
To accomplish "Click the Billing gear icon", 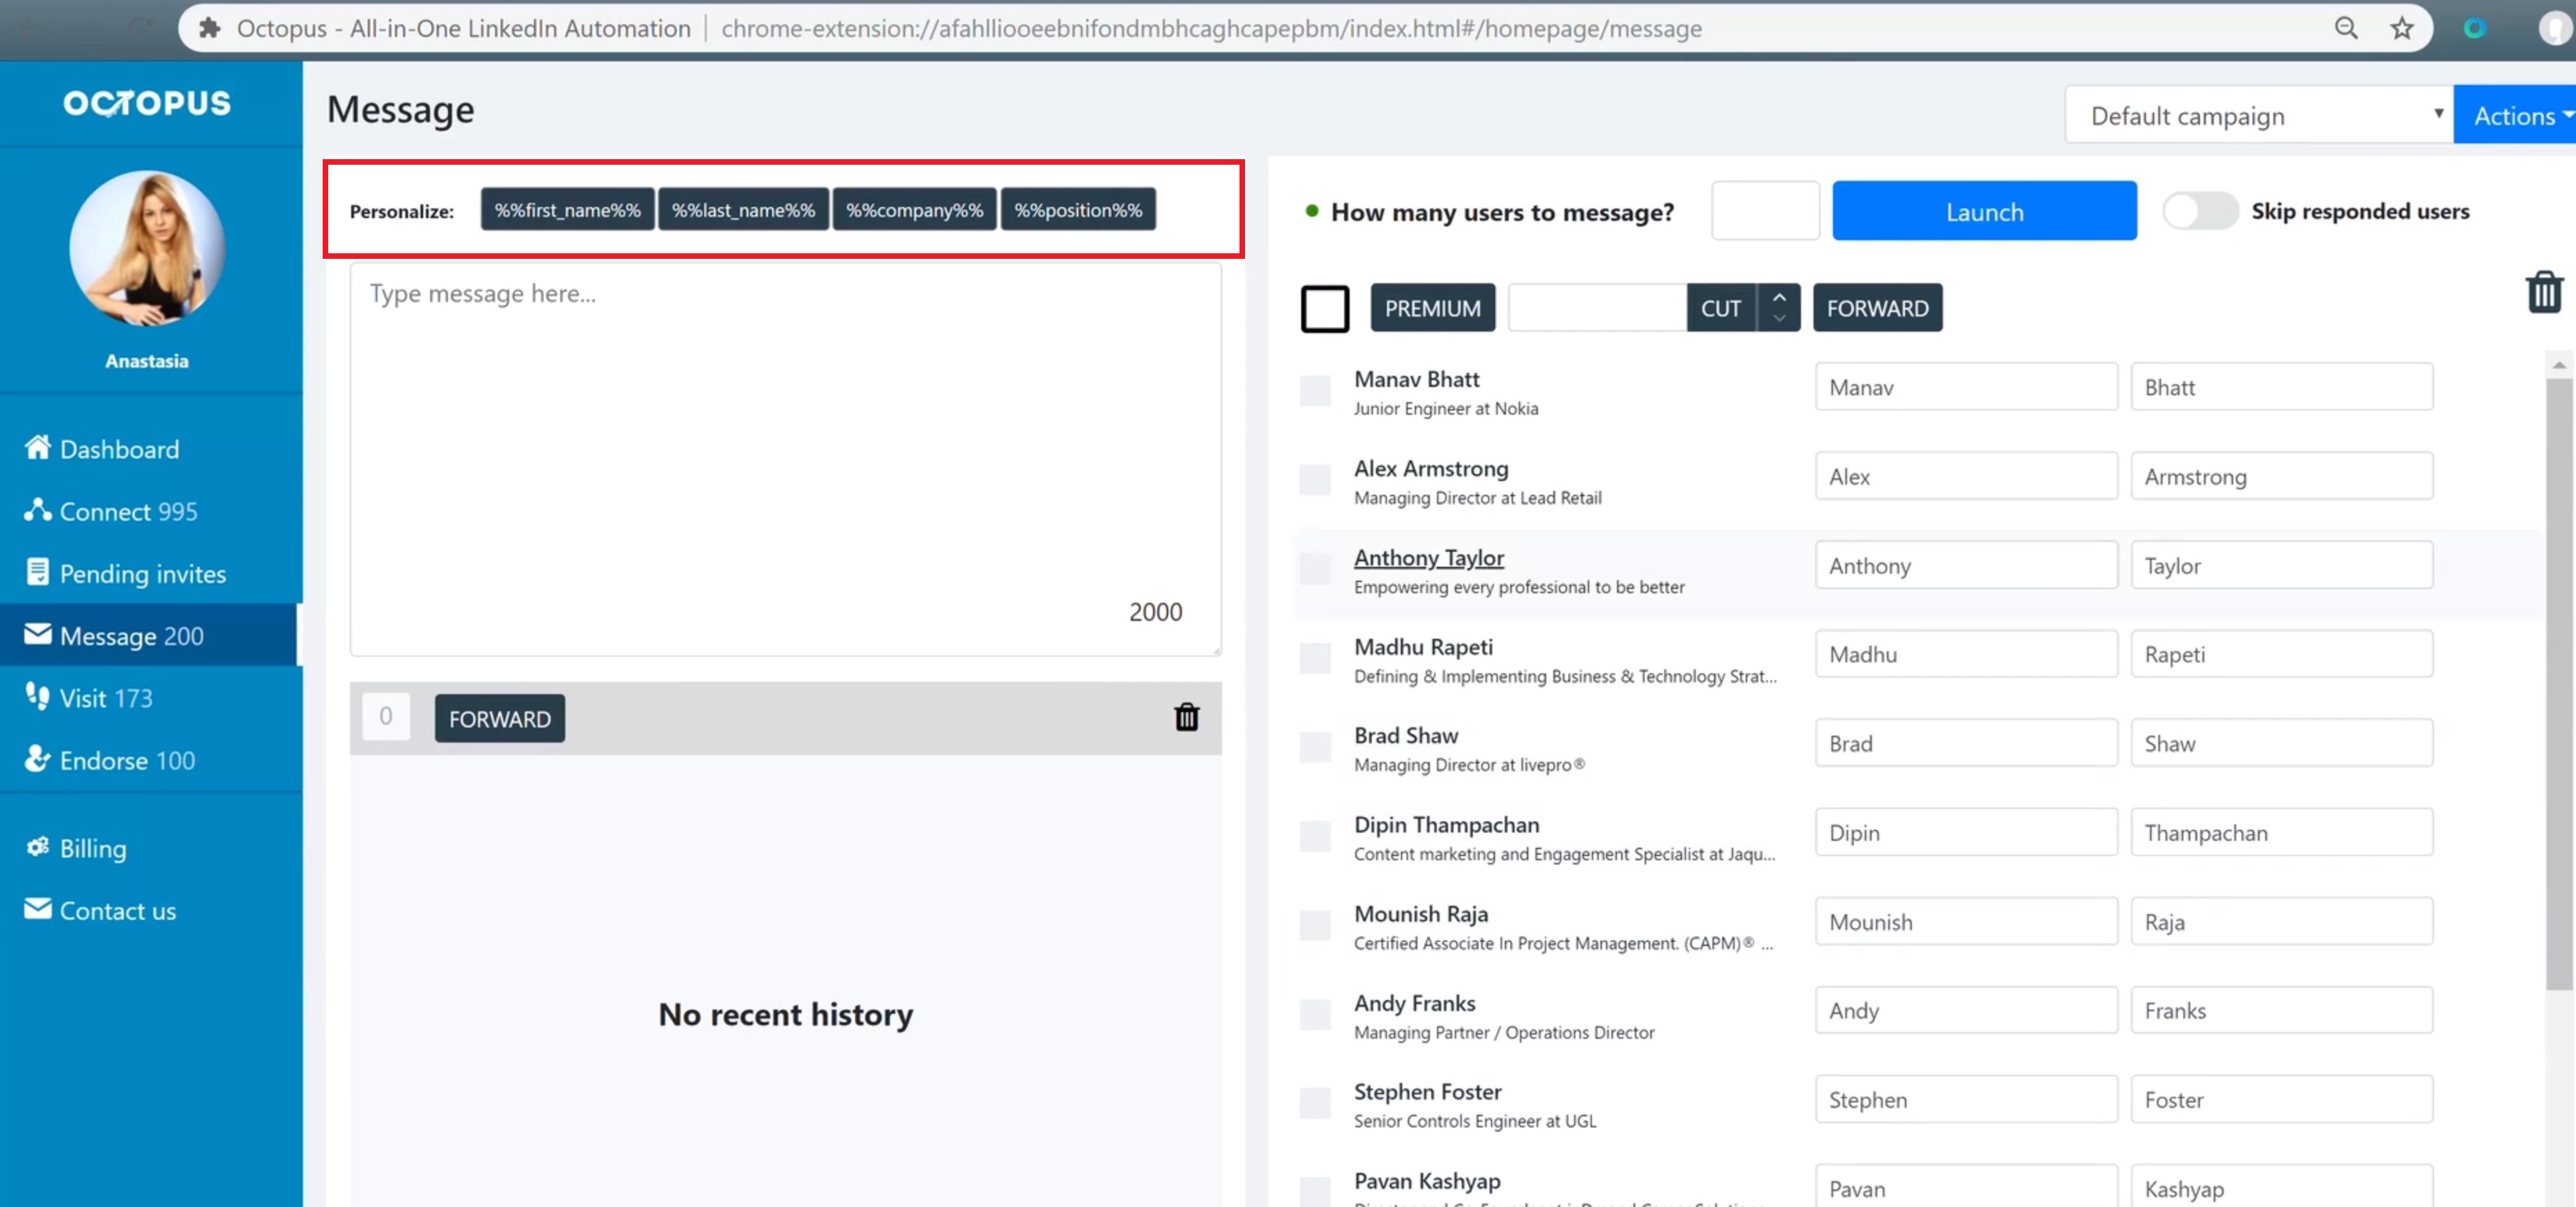I will click(38, 847).
